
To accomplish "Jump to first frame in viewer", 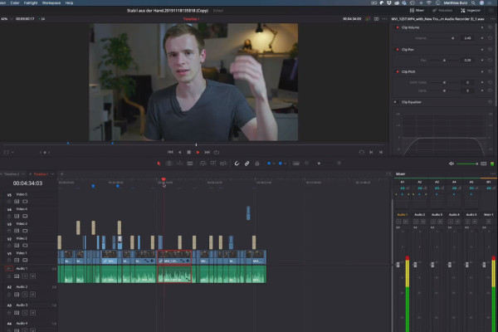I will click(170, 152).
